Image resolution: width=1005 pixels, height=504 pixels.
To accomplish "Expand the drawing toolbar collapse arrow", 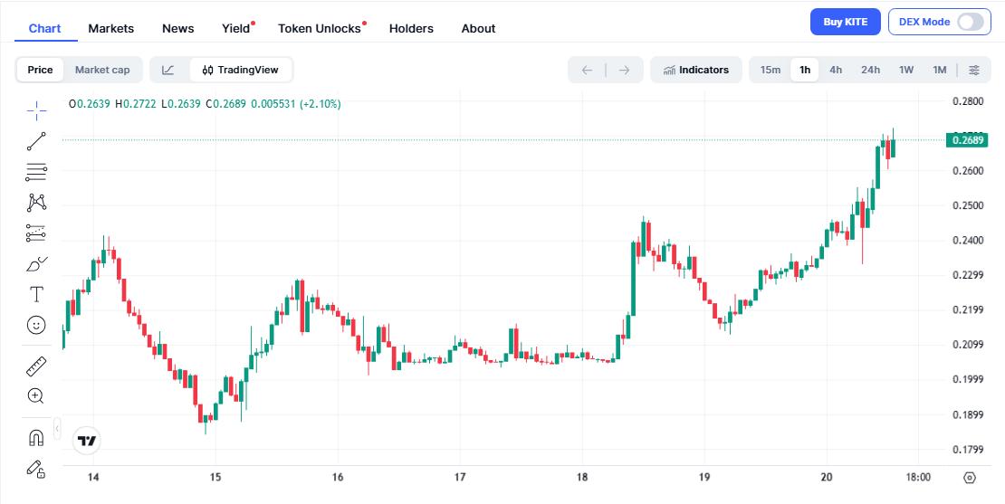I will point(57,428).
